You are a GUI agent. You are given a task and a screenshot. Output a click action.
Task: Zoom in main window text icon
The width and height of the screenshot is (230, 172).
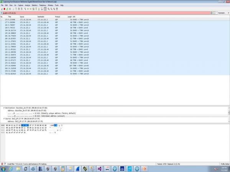pyautogui.click(x=49, y=9)
